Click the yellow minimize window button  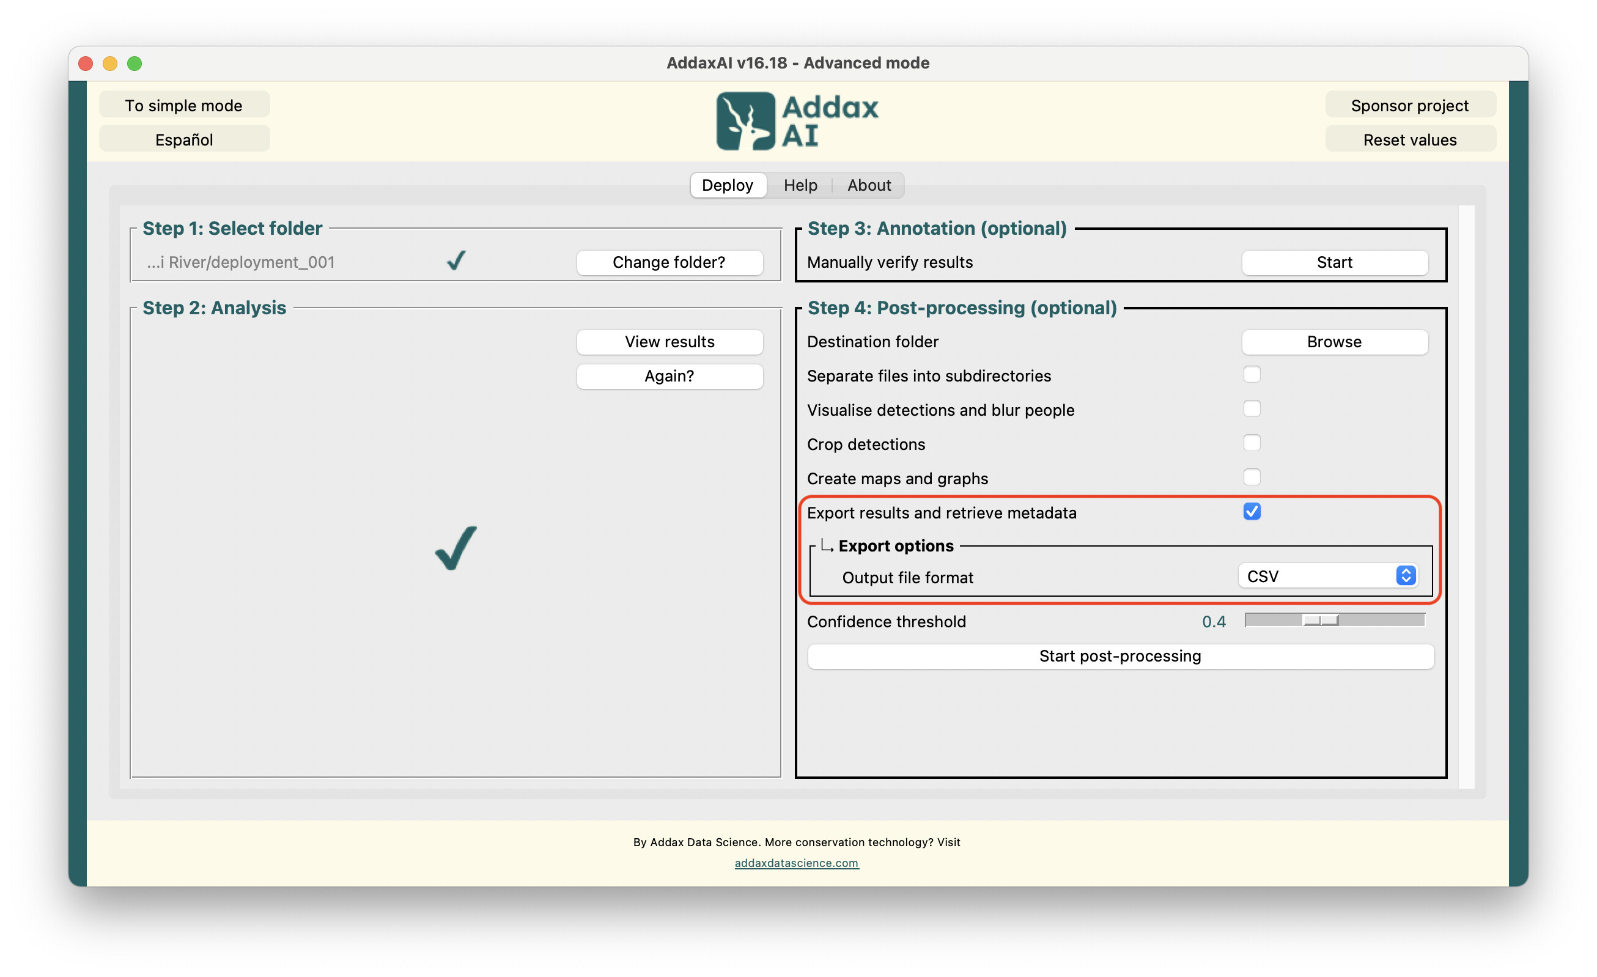[110, 63]
